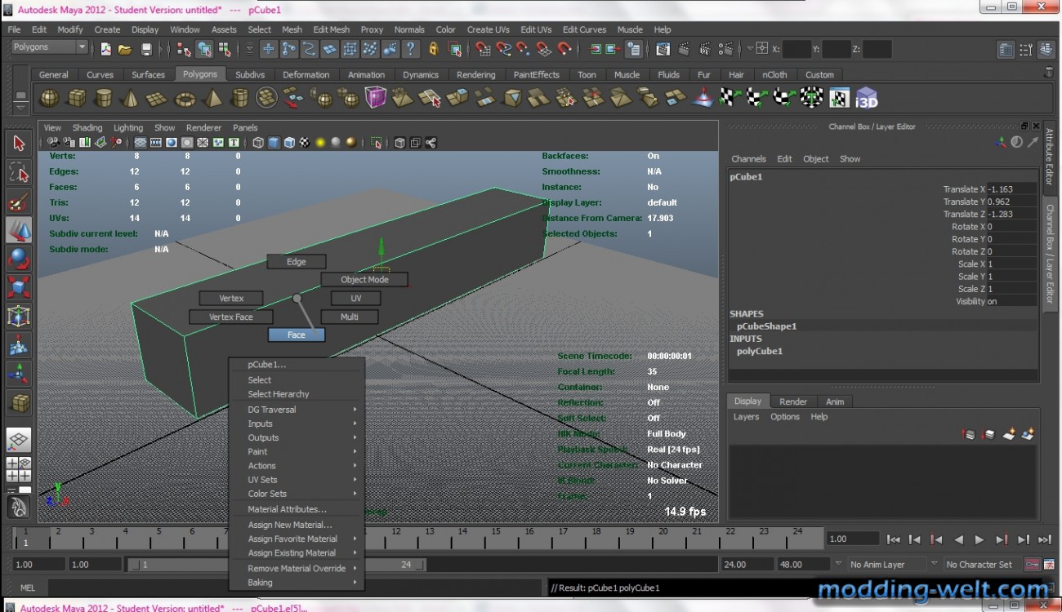Viewport: 1062px width, 612px height.
Task: Open the Edit Mesh menu
Action: click(331, 29)
